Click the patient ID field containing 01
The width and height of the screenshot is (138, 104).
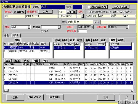[15, 16]
